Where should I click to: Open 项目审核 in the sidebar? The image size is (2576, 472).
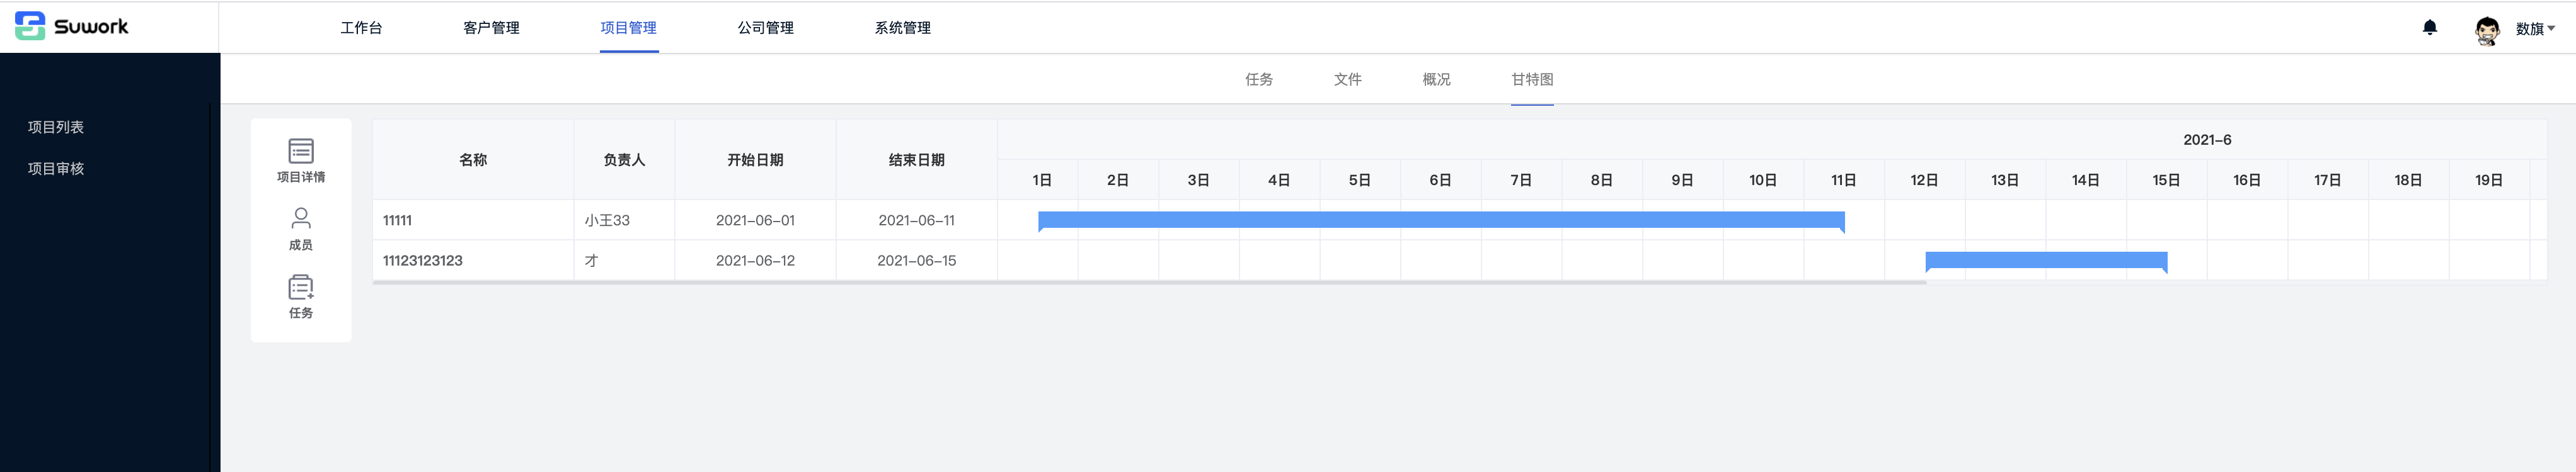[56, 169]
